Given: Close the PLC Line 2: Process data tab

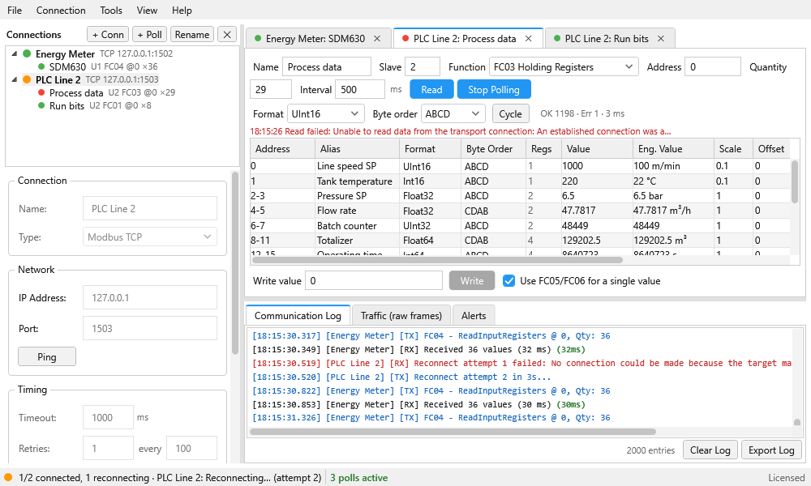Looking at the screenshot, I should point(528,39).
